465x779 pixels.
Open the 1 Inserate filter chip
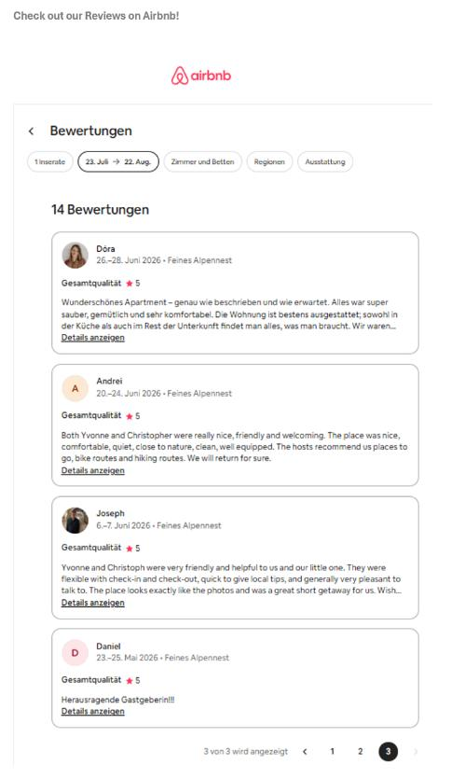49,162
